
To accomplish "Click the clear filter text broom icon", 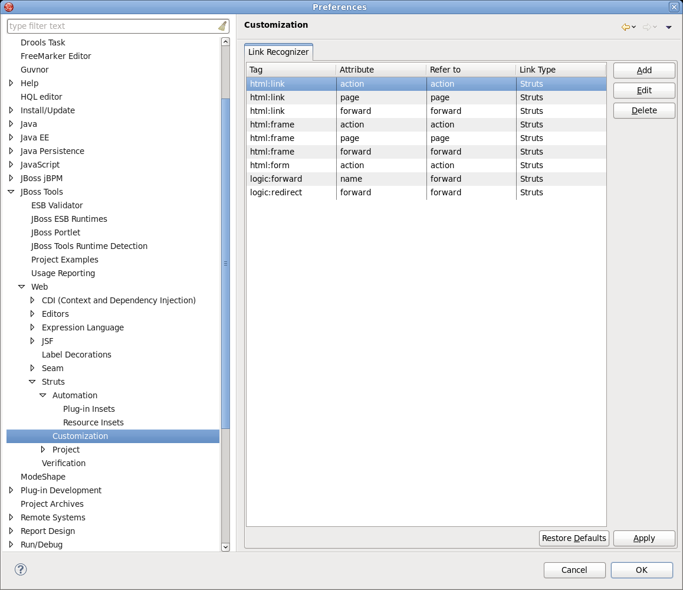I will (x=222, y=26).
